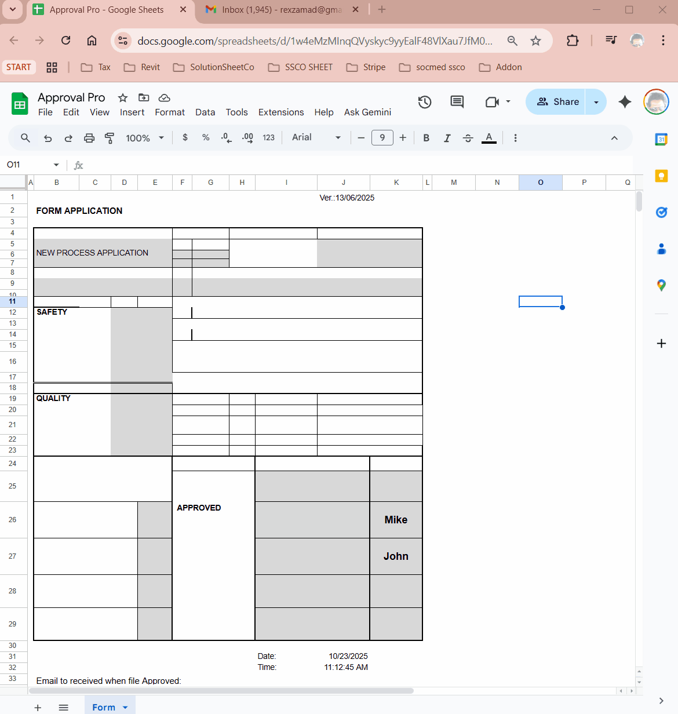Open the zoom 100% dropdown

click(x=145, y=138)
